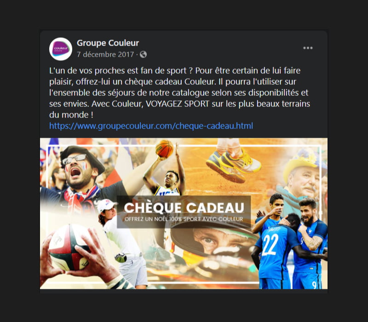This screenshot has height=322, width=368.
Task: Click the 'du monde !' closing text line
Action: 71,115
